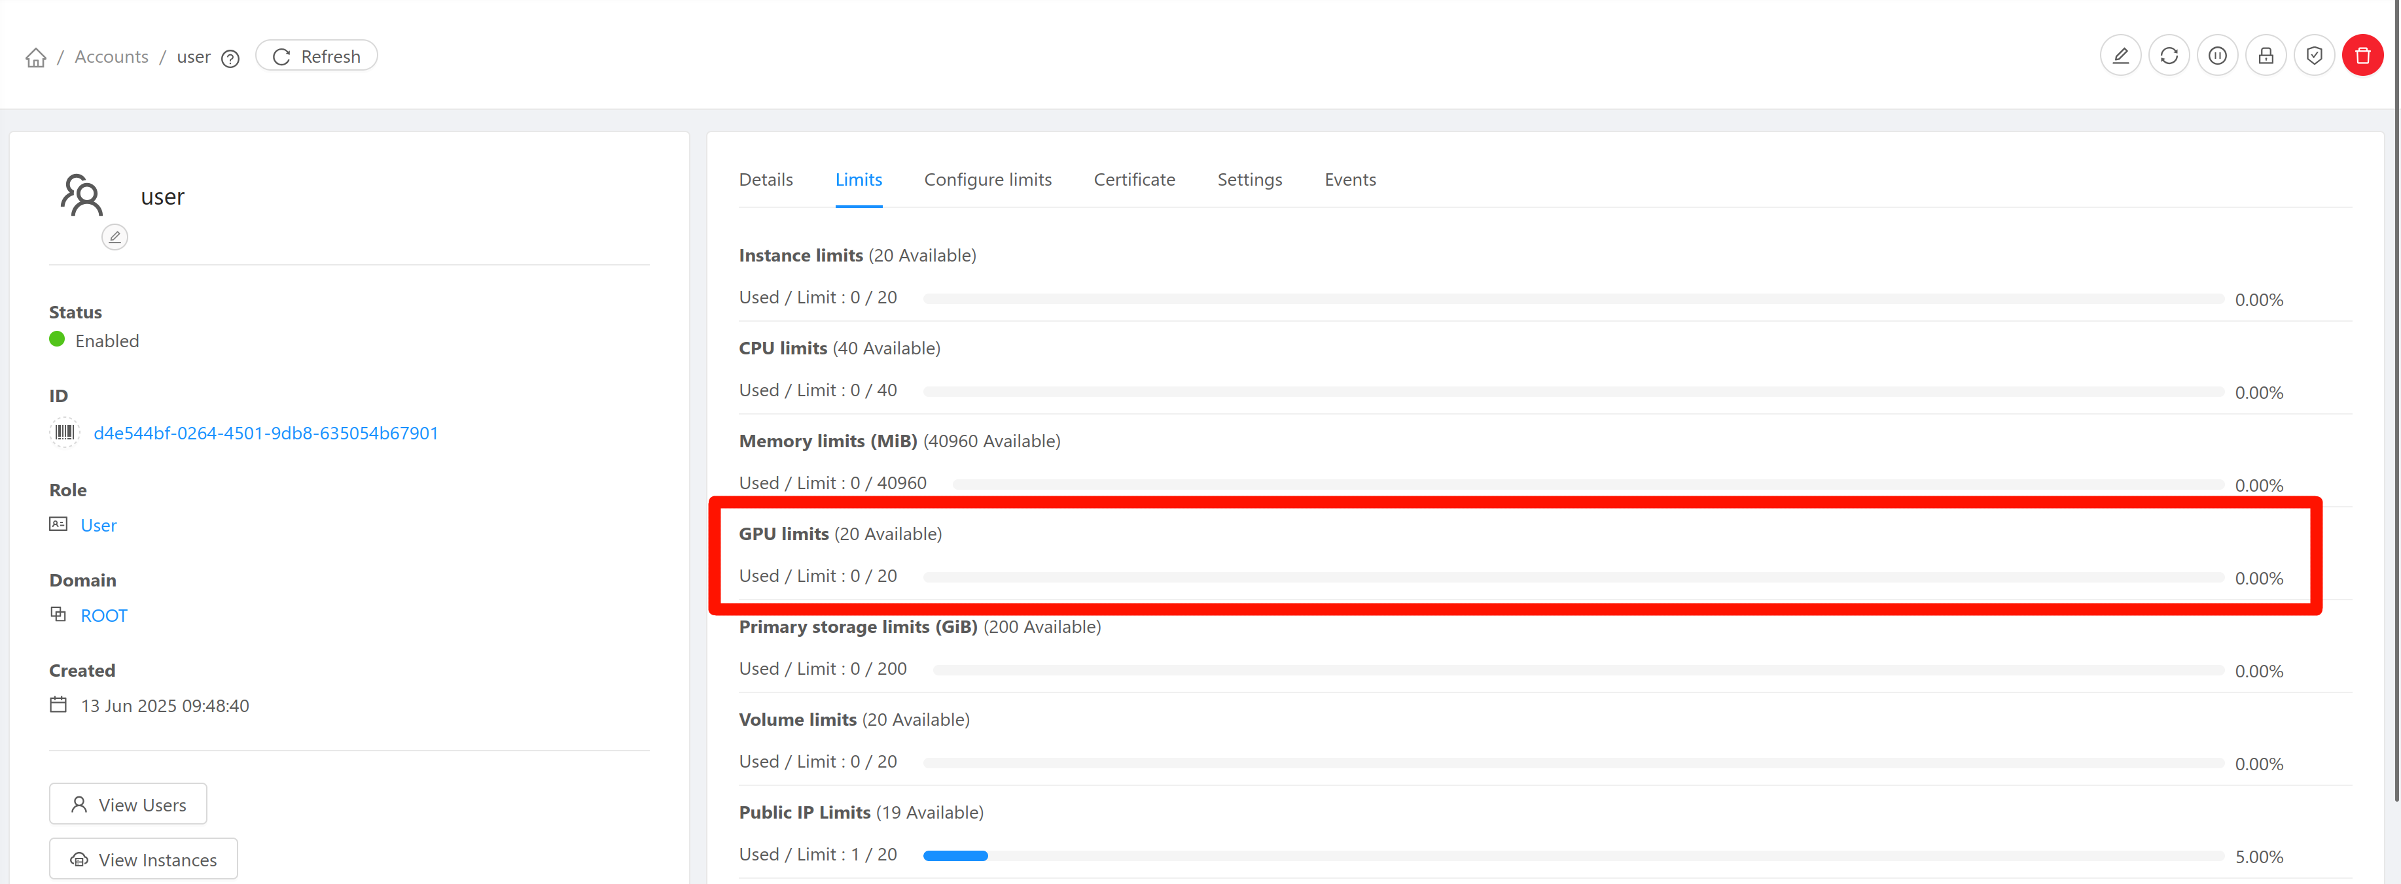Click the account ID d4e544bf link
This screenshot has height=884, width=2401.
[x=266, y=433]
